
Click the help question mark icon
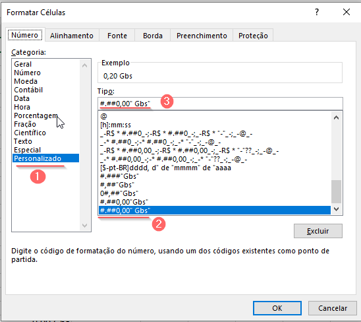tap(317, 12)
